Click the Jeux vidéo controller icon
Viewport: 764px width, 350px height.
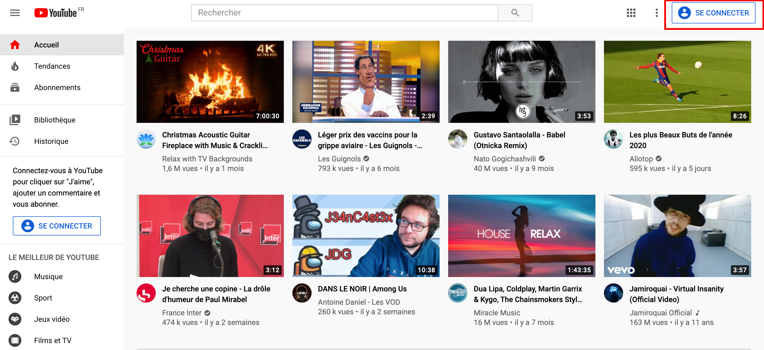pos(15,319)
